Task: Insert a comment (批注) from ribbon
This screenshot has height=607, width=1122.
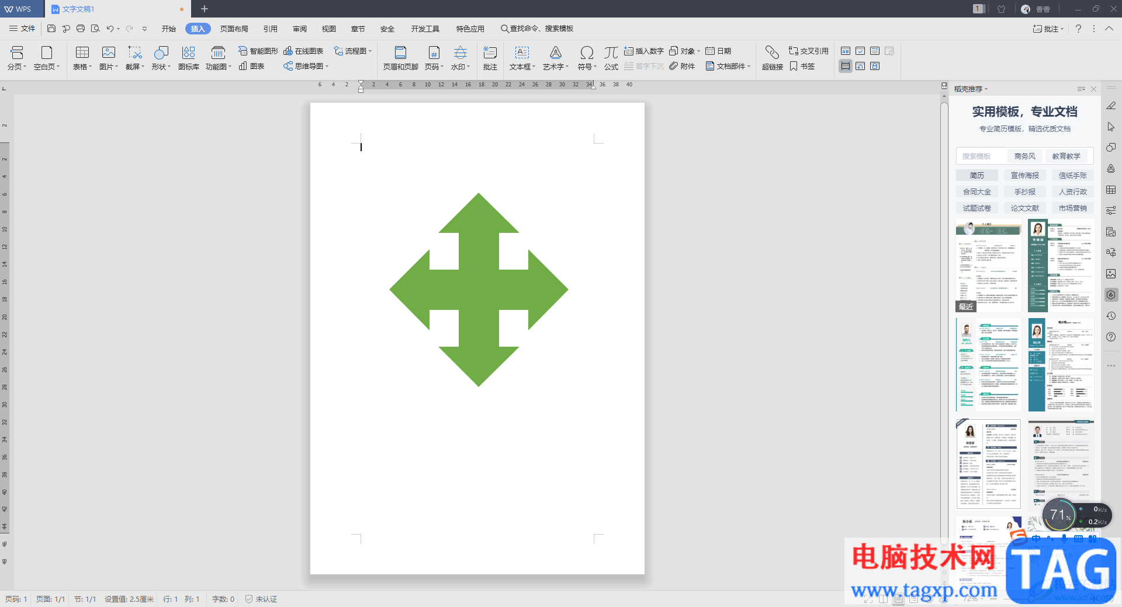Action: [x=490, y=58]
